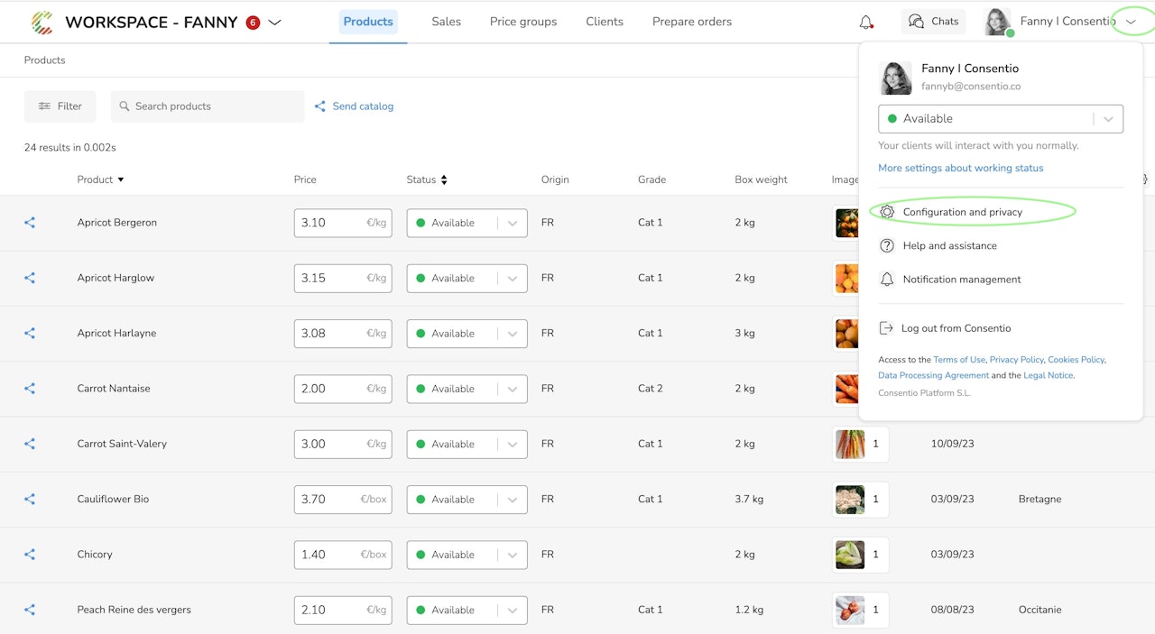Switch to the Price groups tab
Image resolution: width=1155 pixels, height=634 pixels.
point(523,22)
